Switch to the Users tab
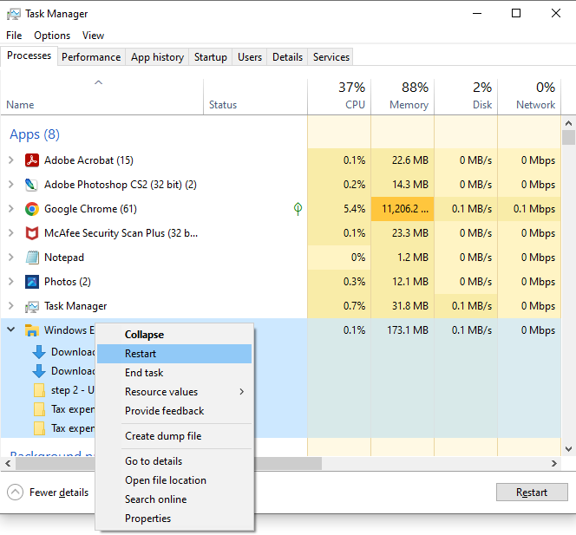The height and width of the screenshot is (535, 576). point(250,57)
